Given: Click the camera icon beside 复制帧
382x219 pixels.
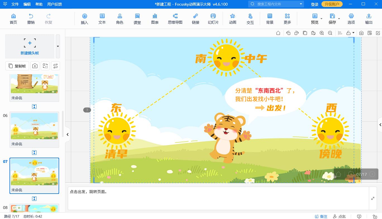Looking at the screenshot, I should [x=35, y=66].
